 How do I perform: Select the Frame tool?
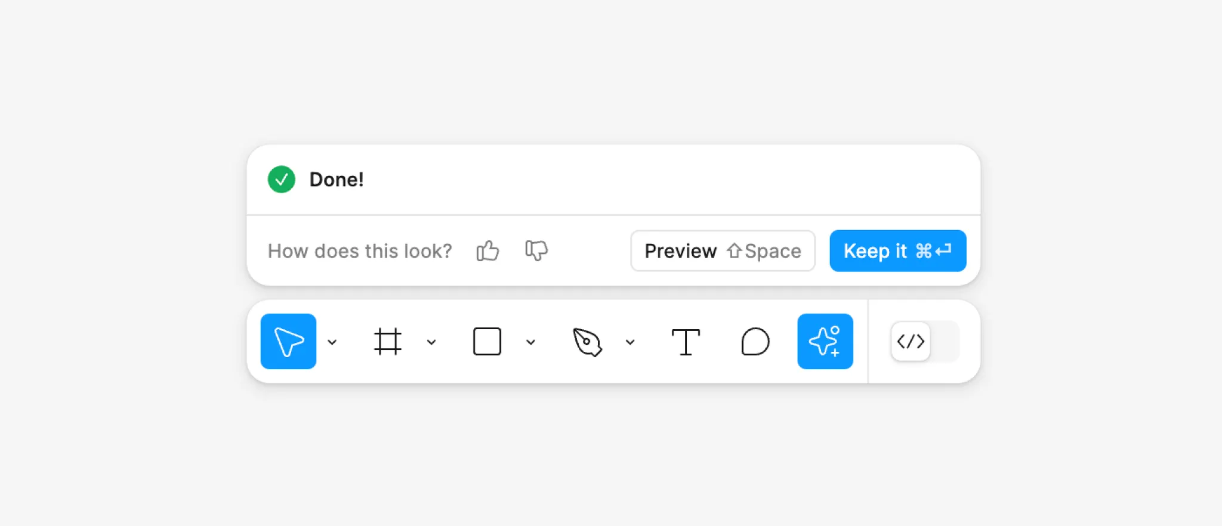click(387, 342)
